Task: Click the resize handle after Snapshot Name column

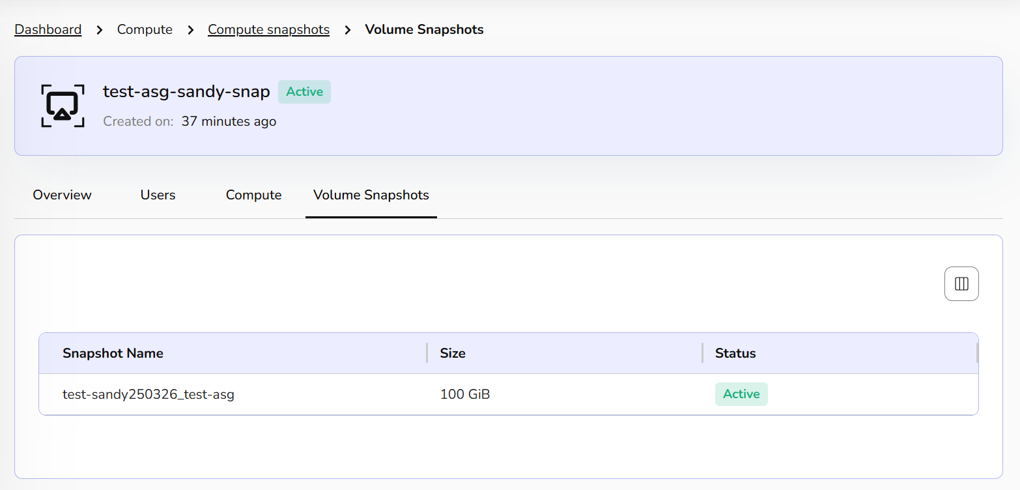Action: (x=427, y=353)
